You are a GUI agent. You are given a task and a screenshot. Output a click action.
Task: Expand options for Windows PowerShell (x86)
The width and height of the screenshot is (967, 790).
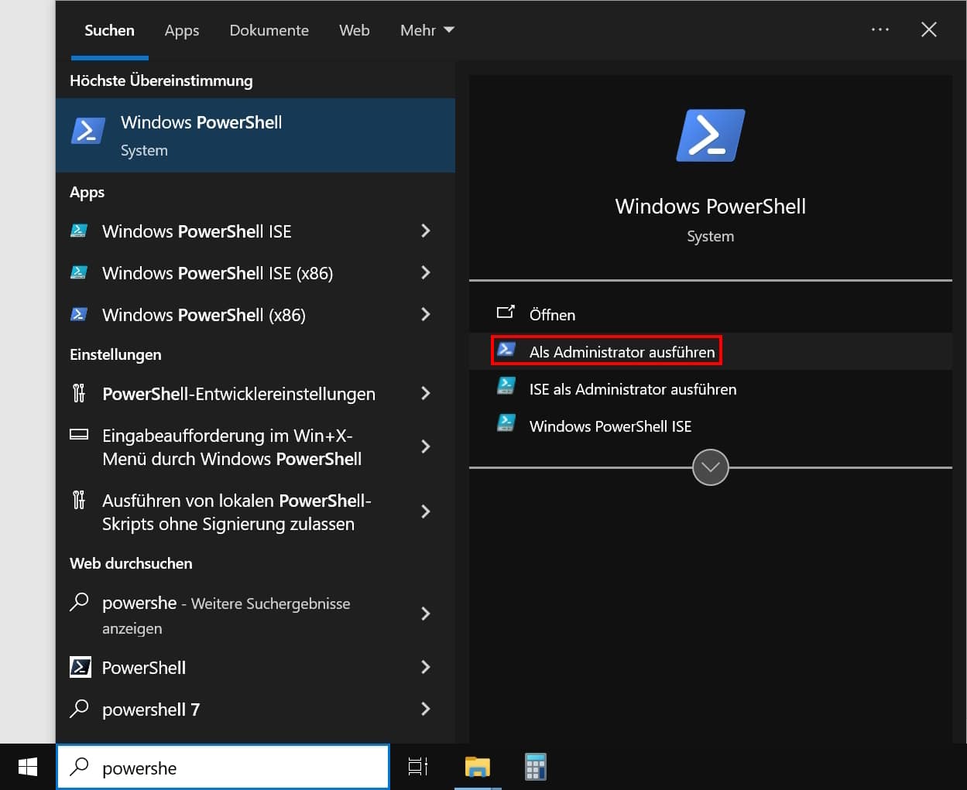point(425,314)
